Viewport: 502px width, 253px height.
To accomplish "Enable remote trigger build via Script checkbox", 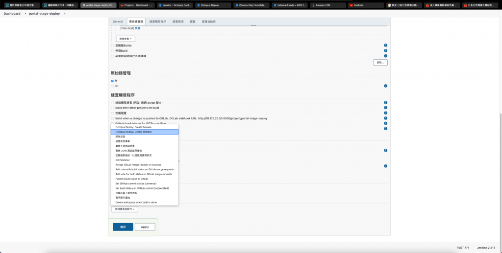I will pos(112,103).
